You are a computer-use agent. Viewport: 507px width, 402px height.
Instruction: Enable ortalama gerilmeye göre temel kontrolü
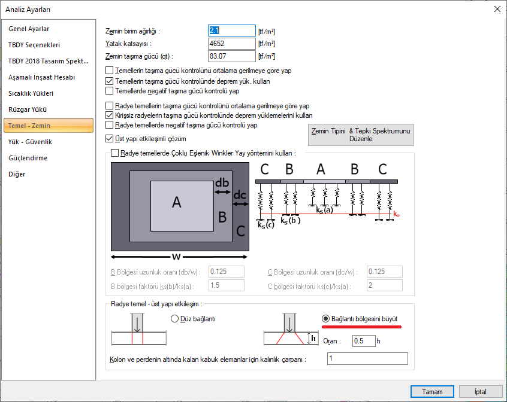(x=110, y=71)
